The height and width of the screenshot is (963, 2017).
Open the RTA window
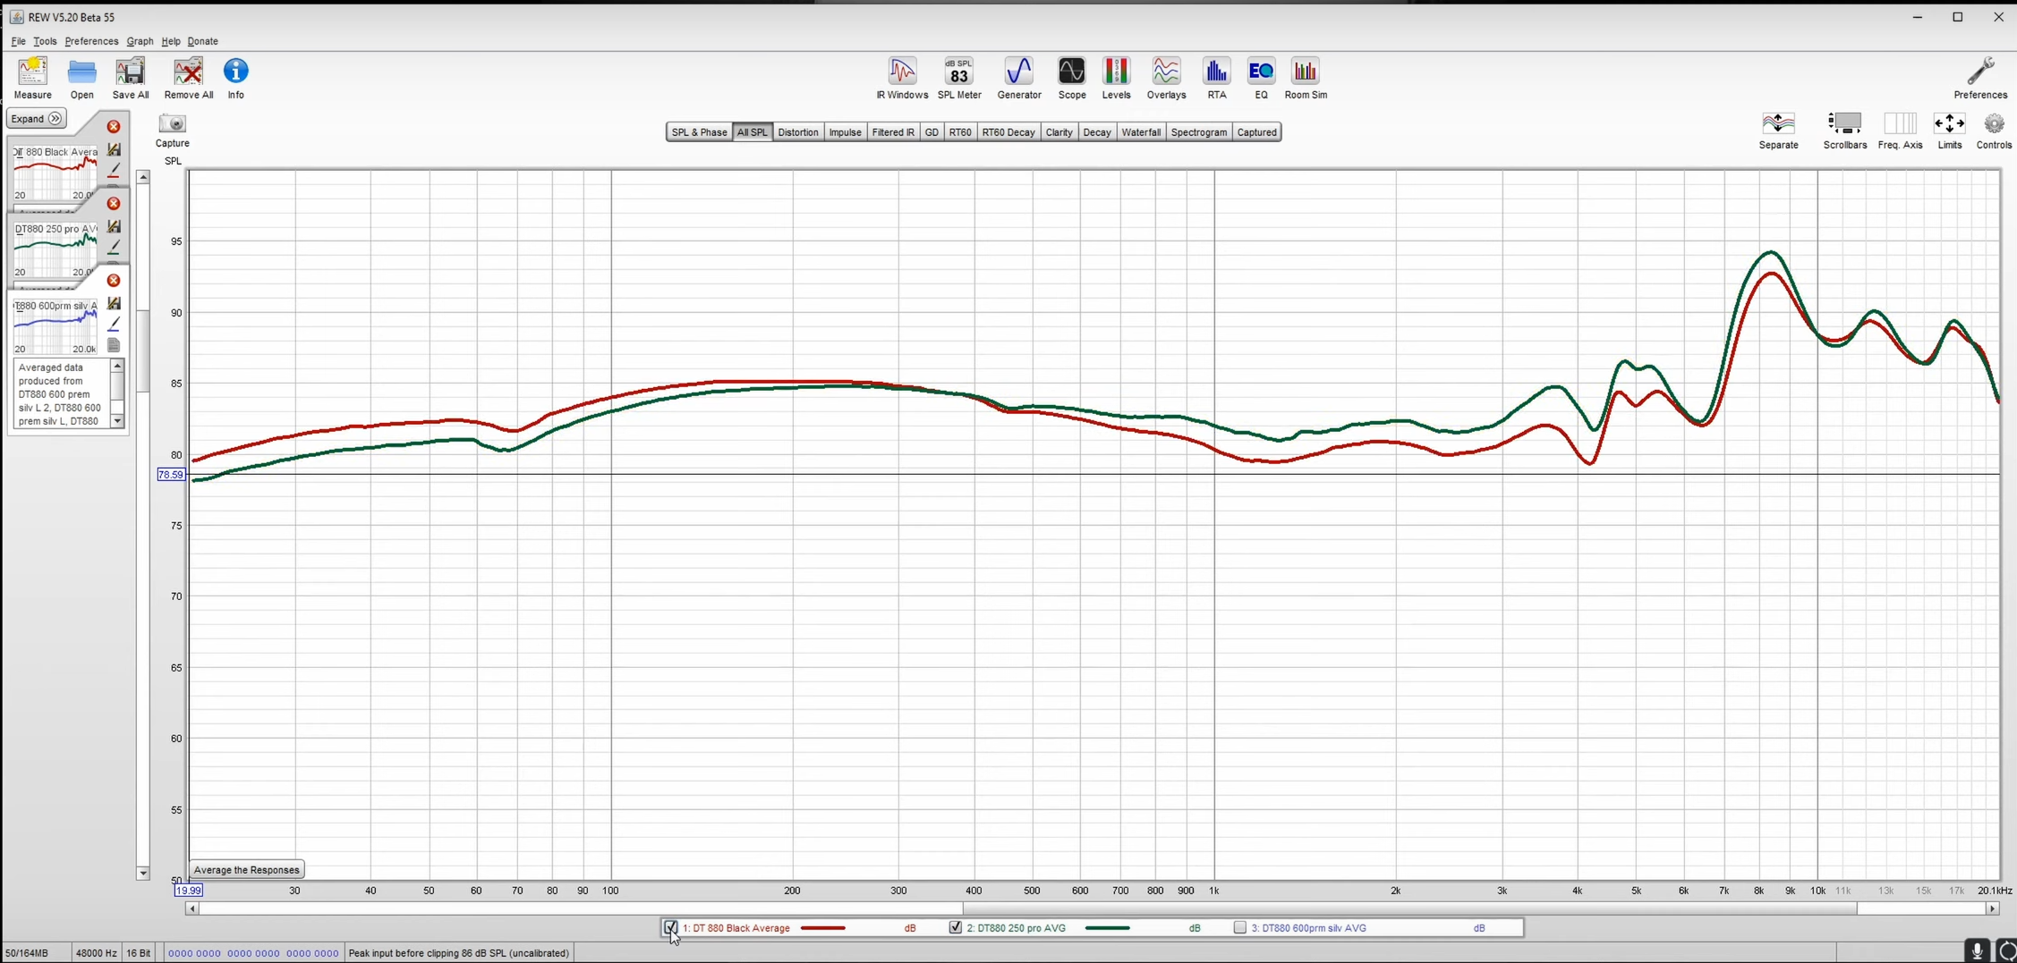[x=1217, y=77]
